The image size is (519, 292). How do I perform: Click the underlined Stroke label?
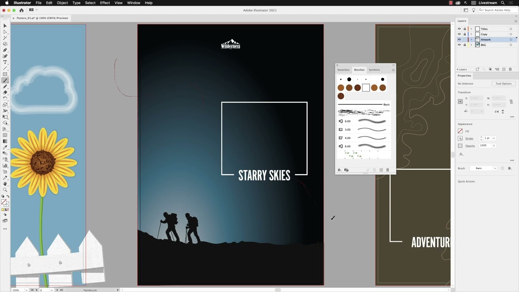pos(469,139)
